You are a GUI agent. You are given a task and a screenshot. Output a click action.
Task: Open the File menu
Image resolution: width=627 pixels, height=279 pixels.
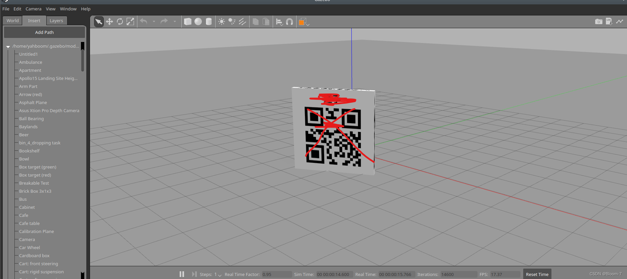(6, 9)
